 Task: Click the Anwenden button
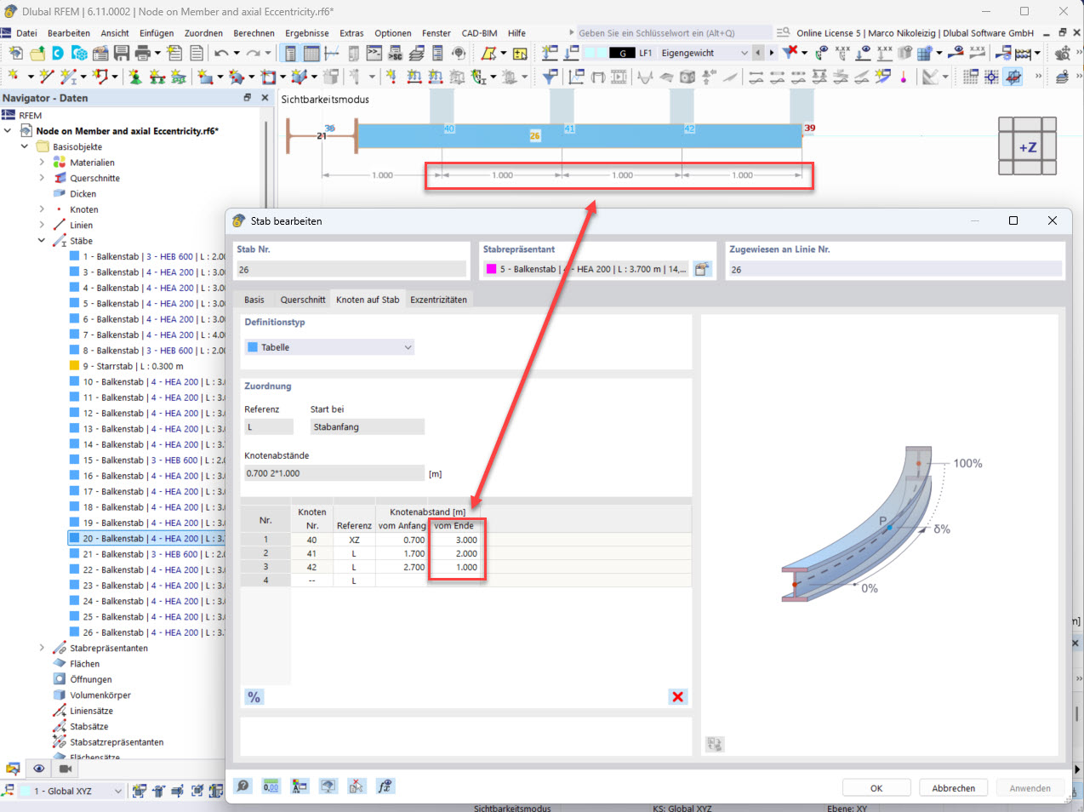click(x=1030, y=787)
